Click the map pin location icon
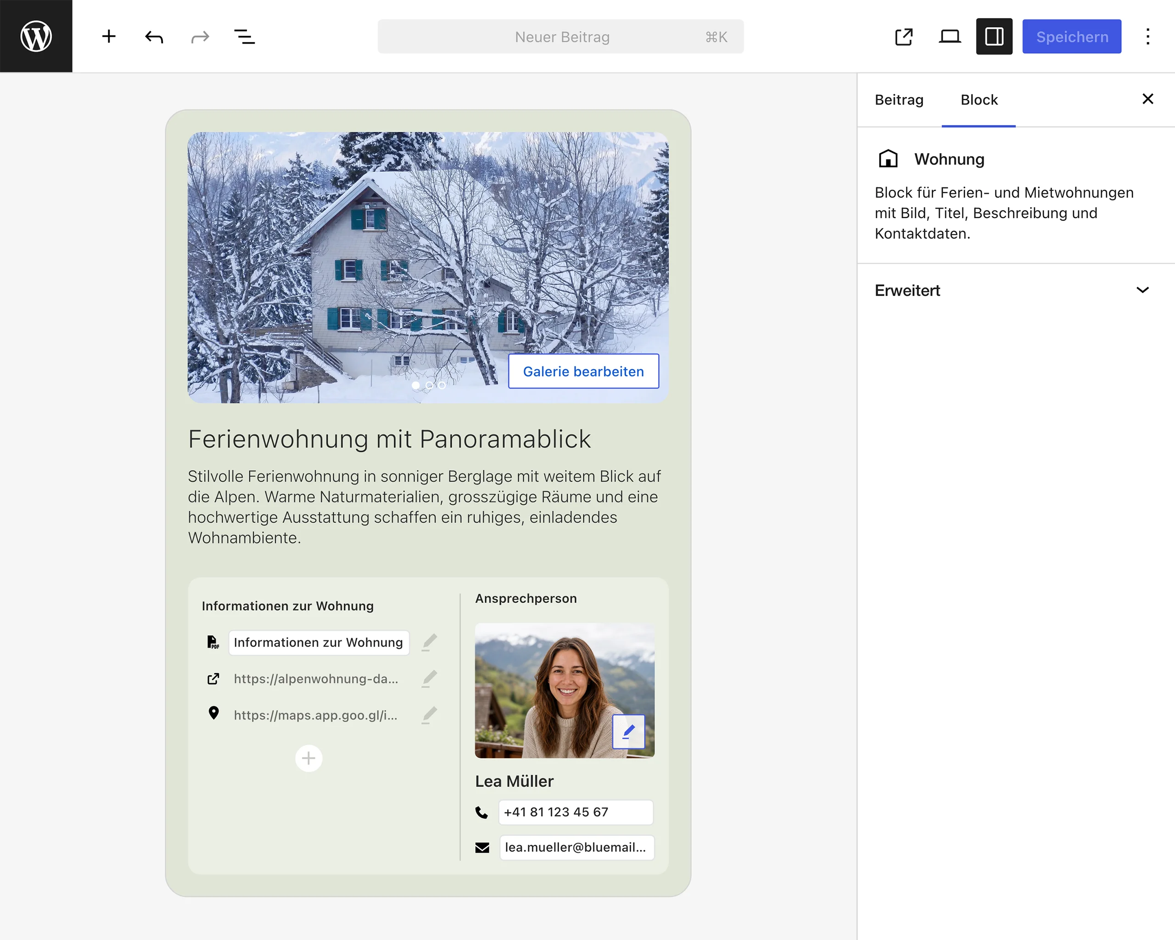This screenshot has width=1175, height=940. tap(213, 713)
